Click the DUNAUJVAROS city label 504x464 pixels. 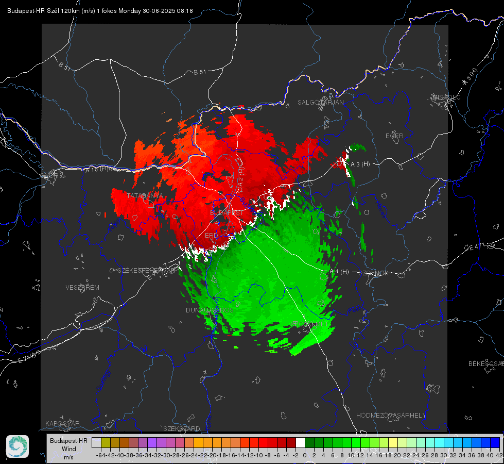click(x=210, y=310)
